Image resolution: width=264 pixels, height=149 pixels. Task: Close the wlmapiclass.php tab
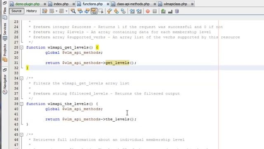192,4
